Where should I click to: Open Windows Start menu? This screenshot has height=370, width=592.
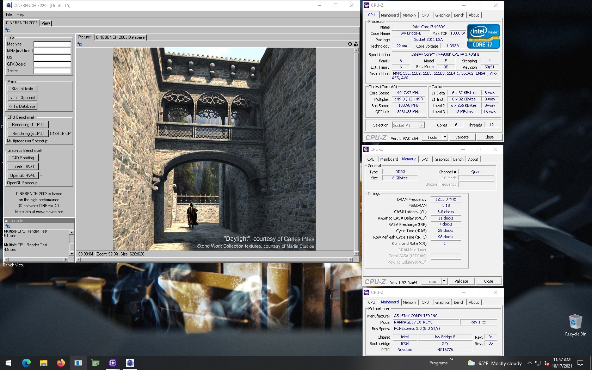[8, 363]
